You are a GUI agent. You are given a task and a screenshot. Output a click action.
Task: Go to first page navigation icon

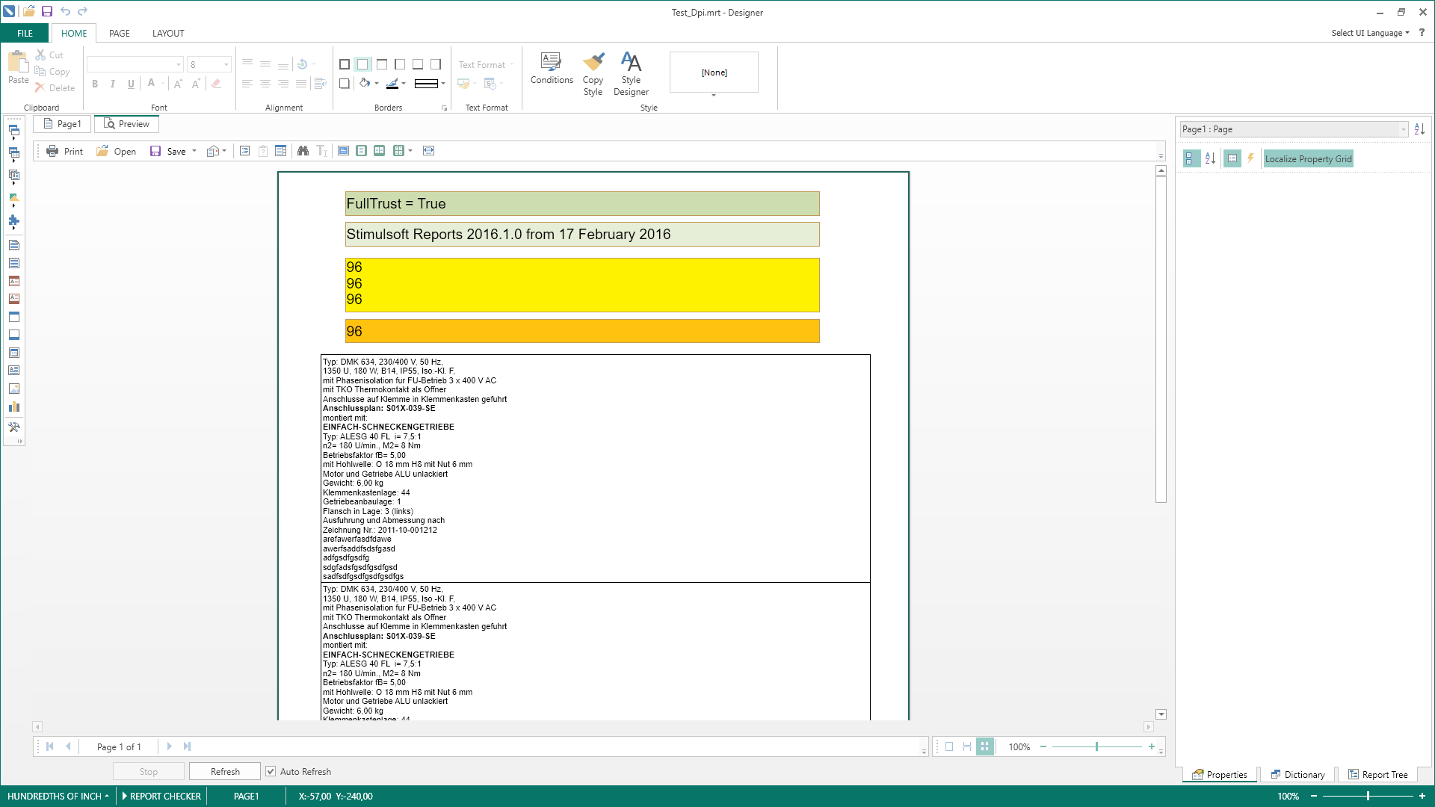click(50, 746)
